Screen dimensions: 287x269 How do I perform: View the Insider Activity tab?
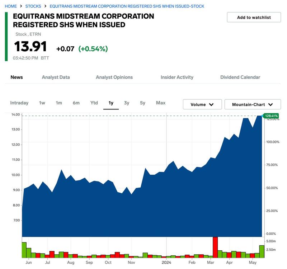tap(177, 77)
